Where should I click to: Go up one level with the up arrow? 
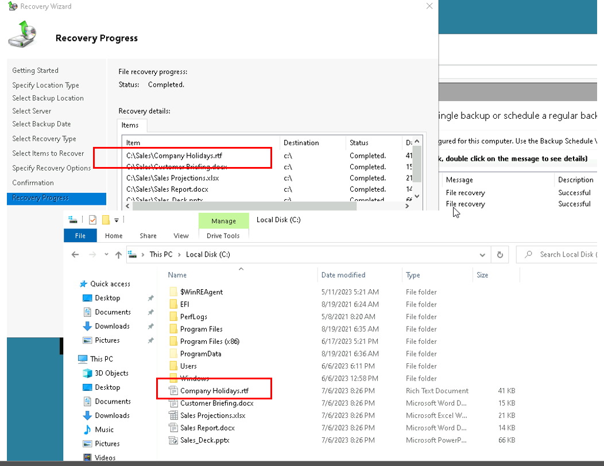[118, 254]
